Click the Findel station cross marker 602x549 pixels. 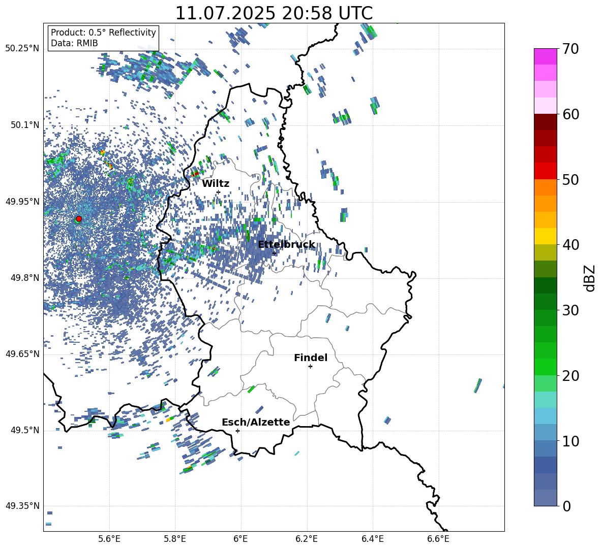click(310, 367)
